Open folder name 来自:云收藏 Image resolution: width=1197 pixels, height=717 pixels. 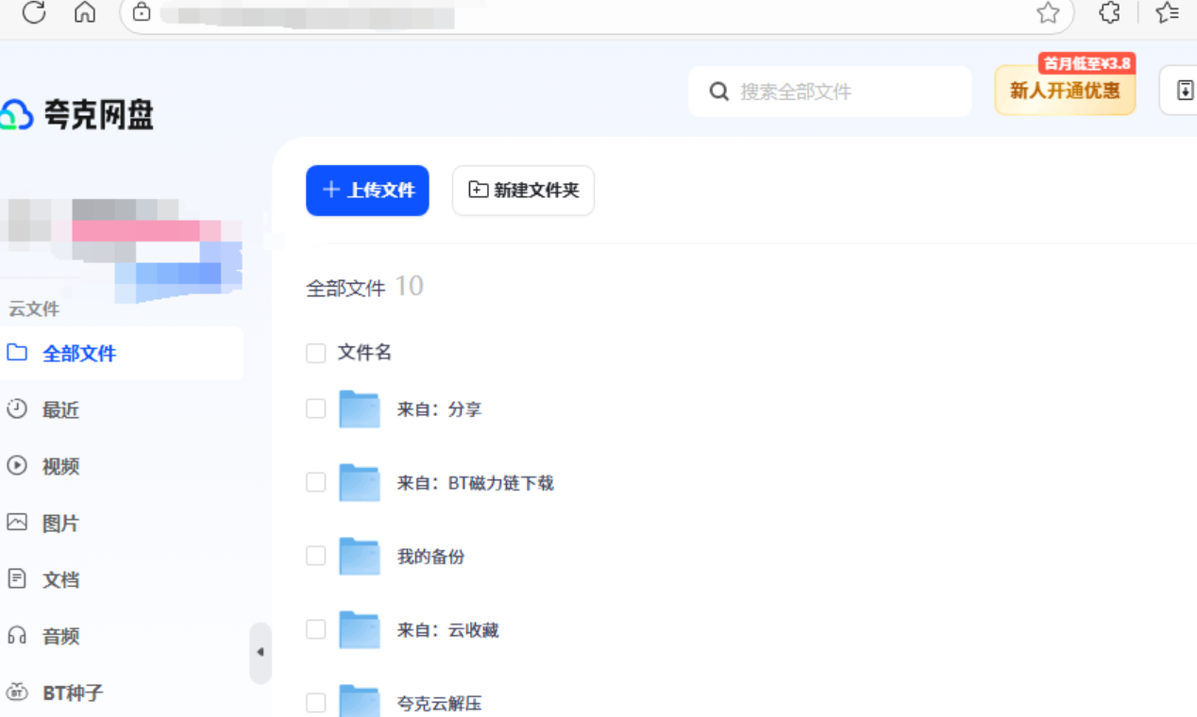click(447, 630)
